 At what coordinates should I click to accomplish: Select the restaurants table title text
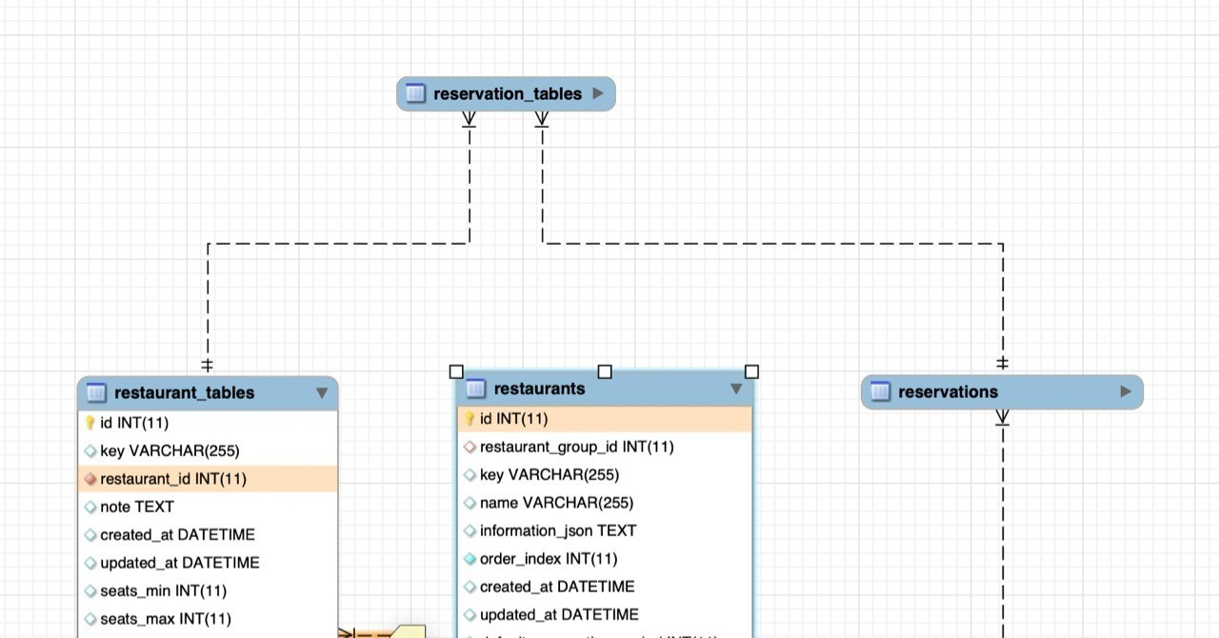540,389
